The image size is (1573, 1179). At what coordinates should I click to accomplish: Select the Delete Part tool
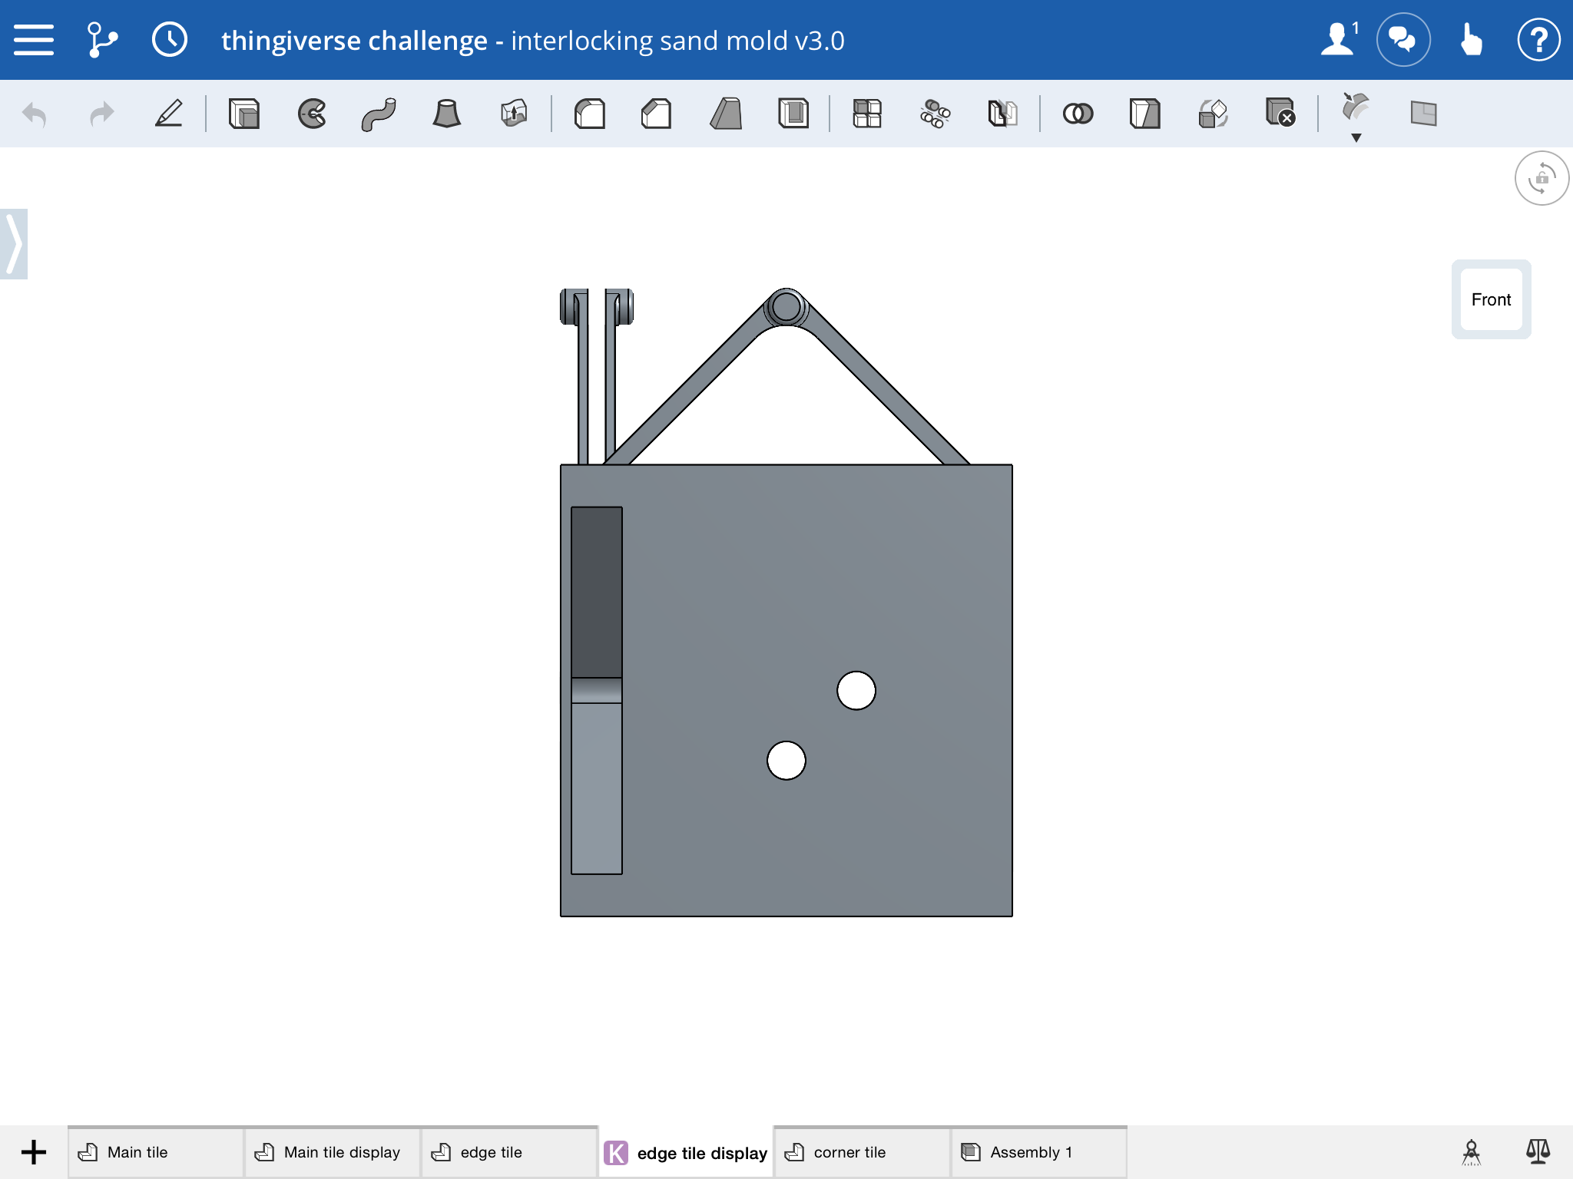pyautogui.click(x=1280, y=112)
